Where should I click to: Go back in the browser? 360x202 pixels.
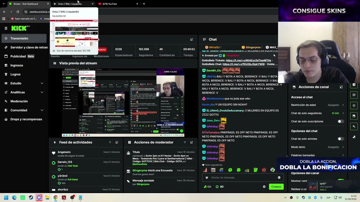coord(4,12)
